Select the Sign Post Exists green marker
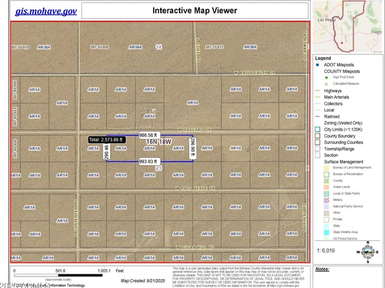Screen dimensions: 385x288 [326, 77]
